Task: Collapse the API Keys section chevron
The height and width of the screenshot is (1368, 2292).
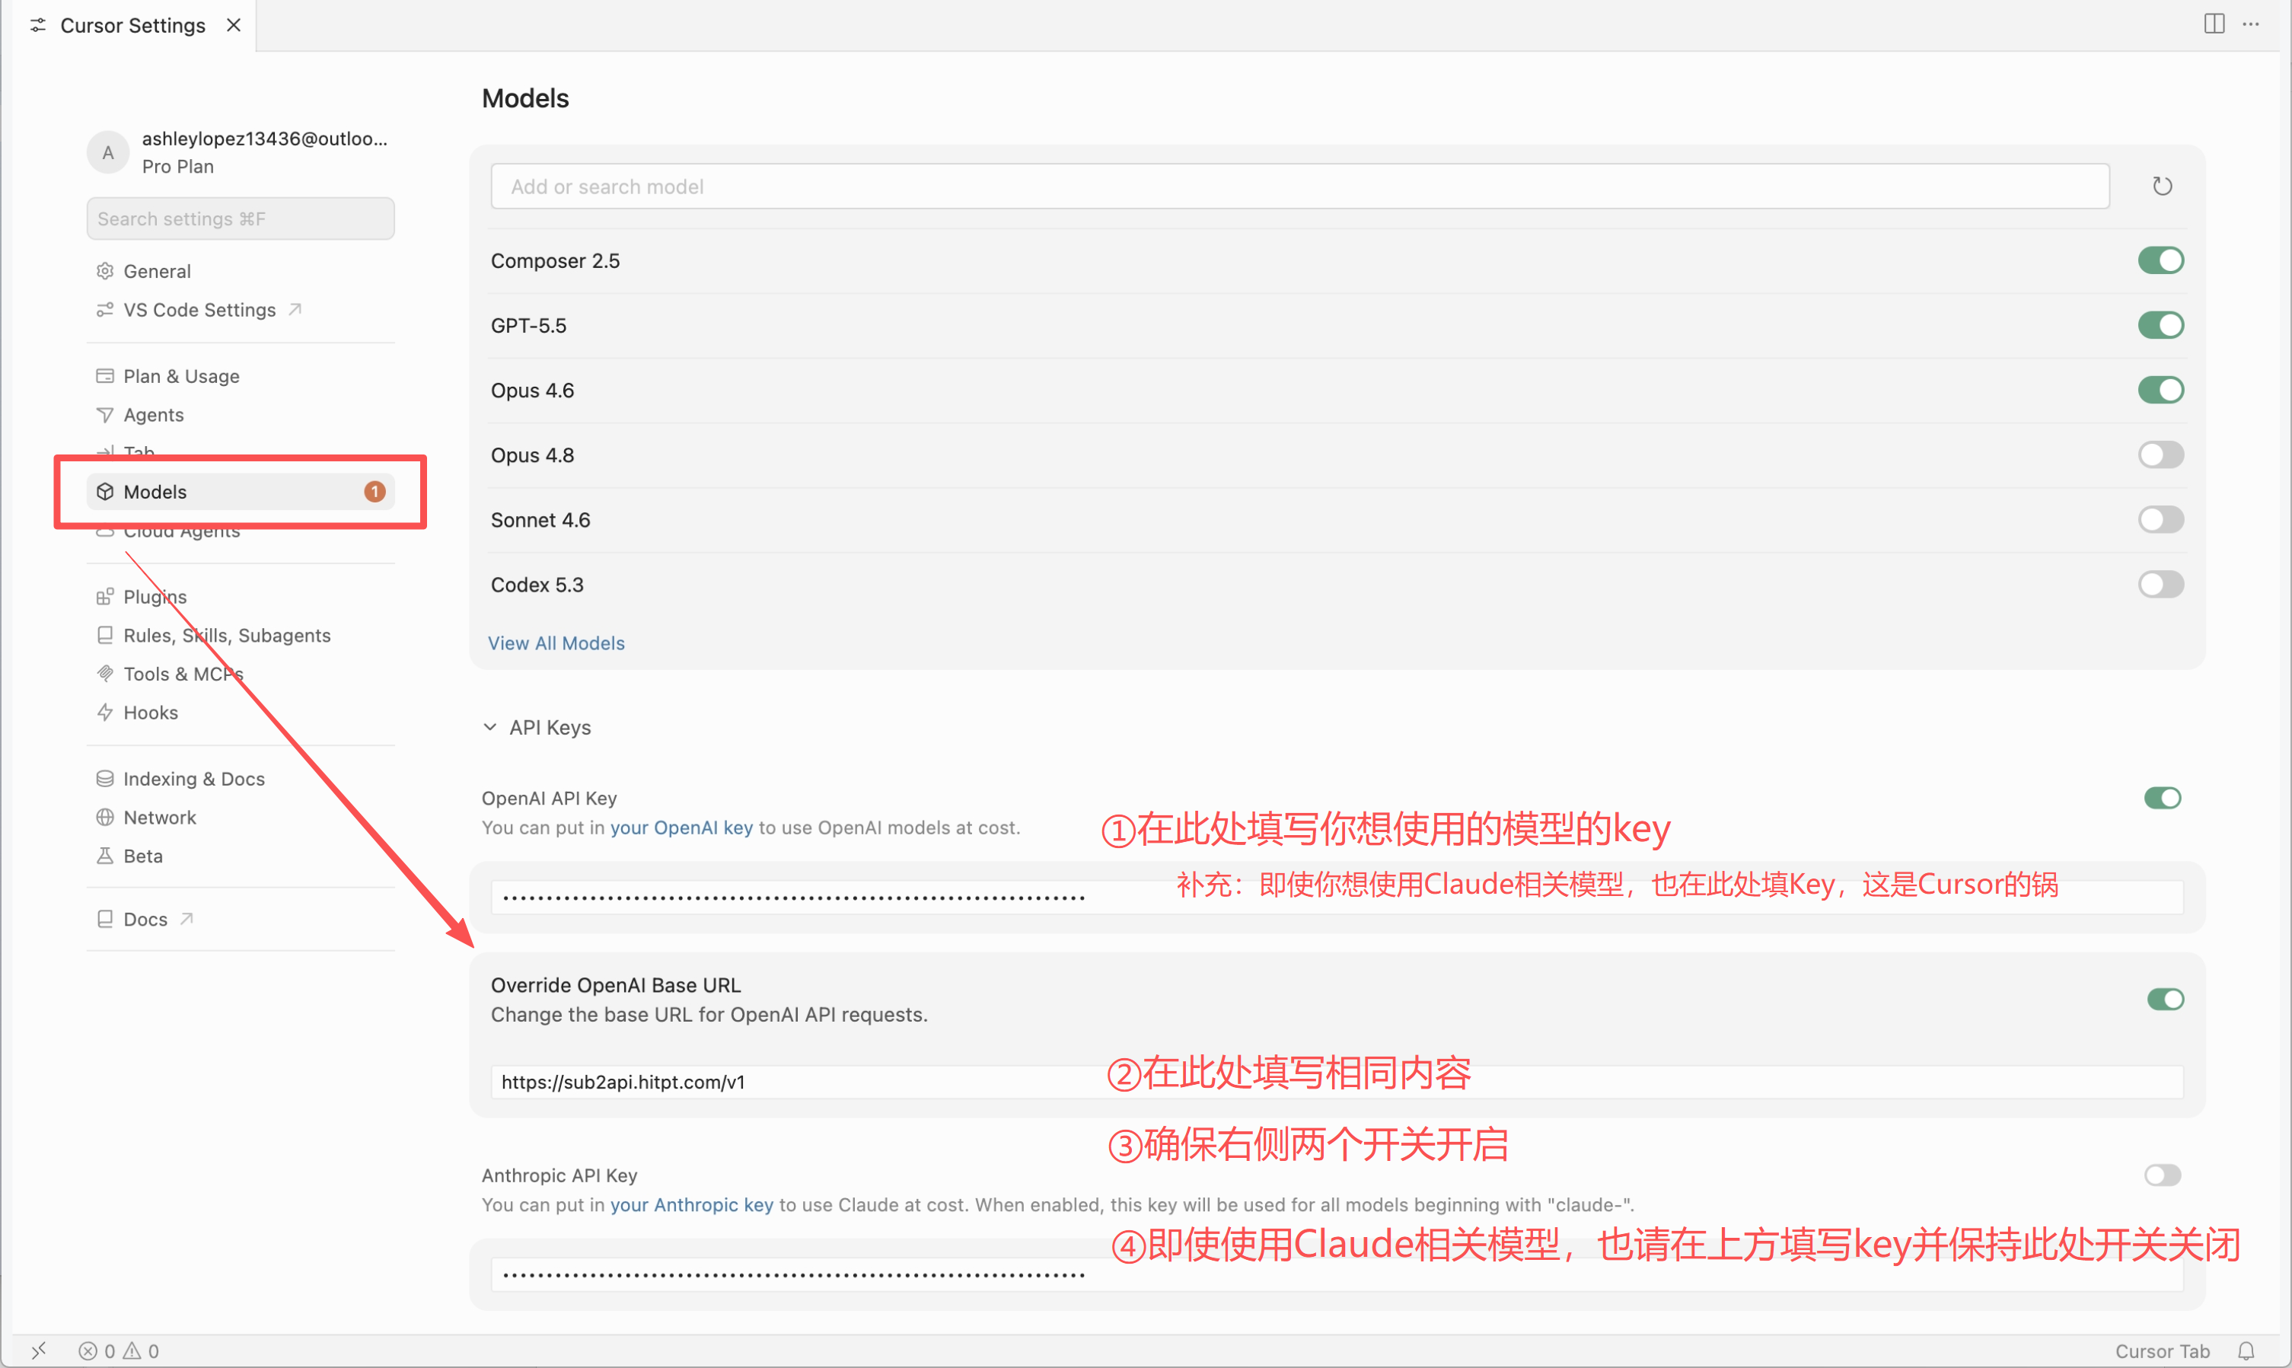Action: pos(490,727)
